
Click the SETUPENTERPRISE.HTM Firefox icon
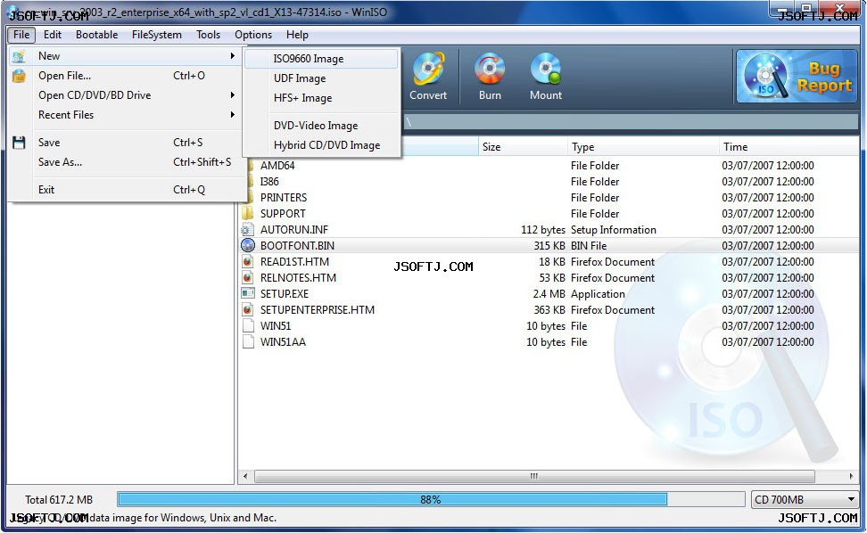coord(248,310)
